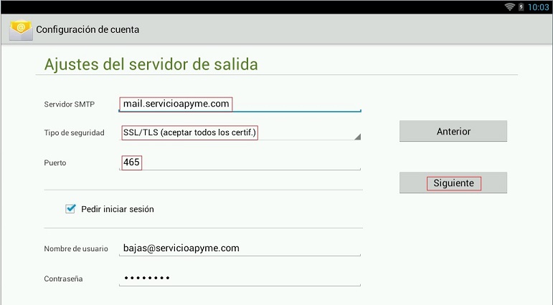Click the 'Pedir iniciar sesión' label text
553x305 pixels.
coord(118,209)
